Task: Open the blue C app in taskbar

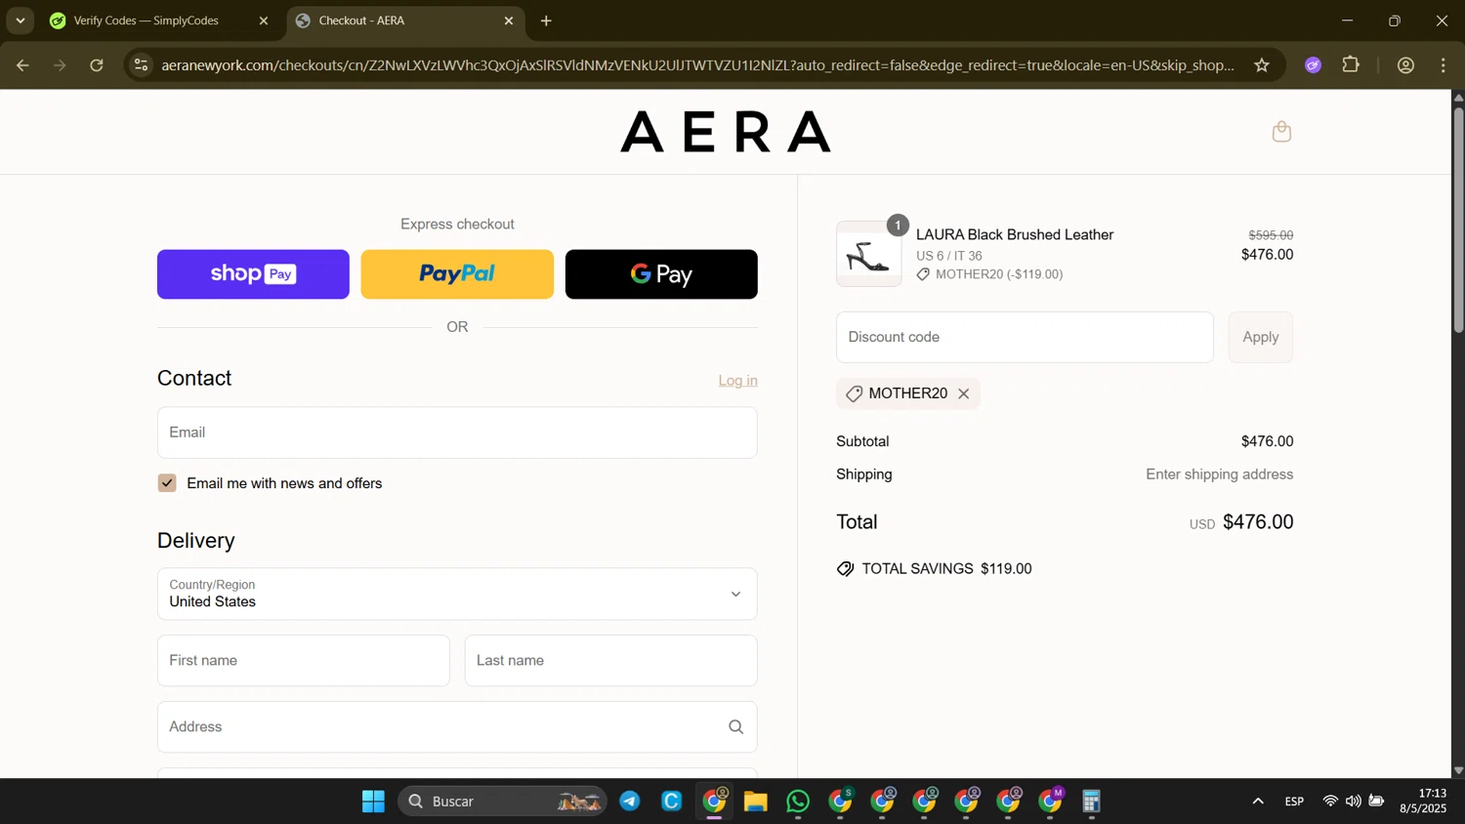Action: (672, 802)
